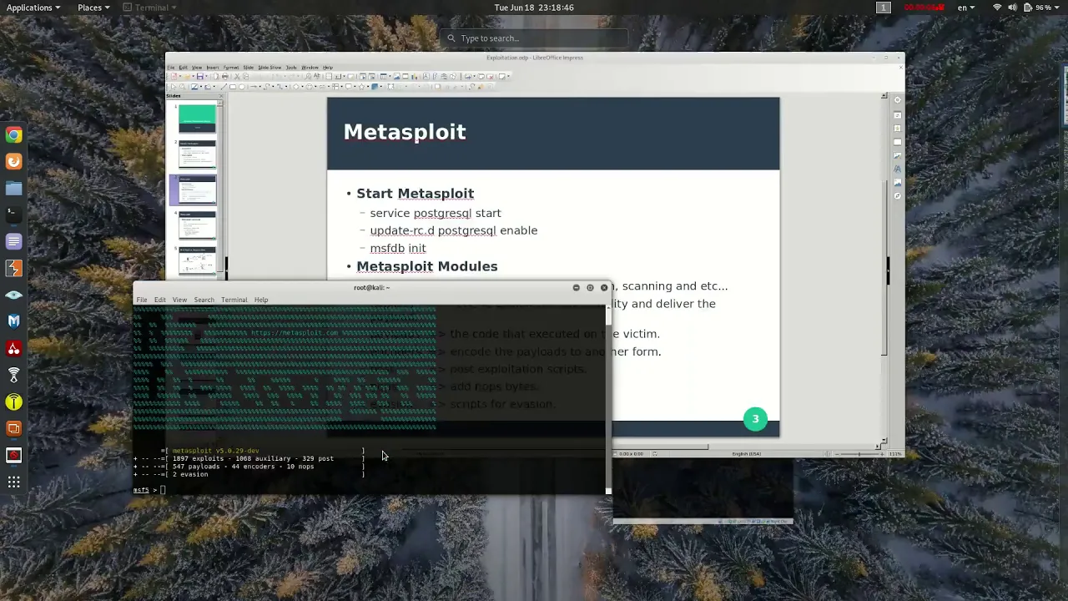1068x601 pixels.
Task: Open system menu arrow beside battery
Action: (1058, 8)
